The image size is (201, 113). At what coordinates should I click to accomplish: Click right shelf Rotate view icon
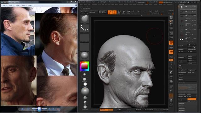coord(171,82)
